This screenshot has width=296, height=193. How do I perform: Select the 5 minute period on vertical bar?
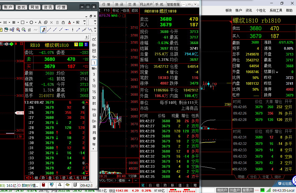click(x=94, y=80)
